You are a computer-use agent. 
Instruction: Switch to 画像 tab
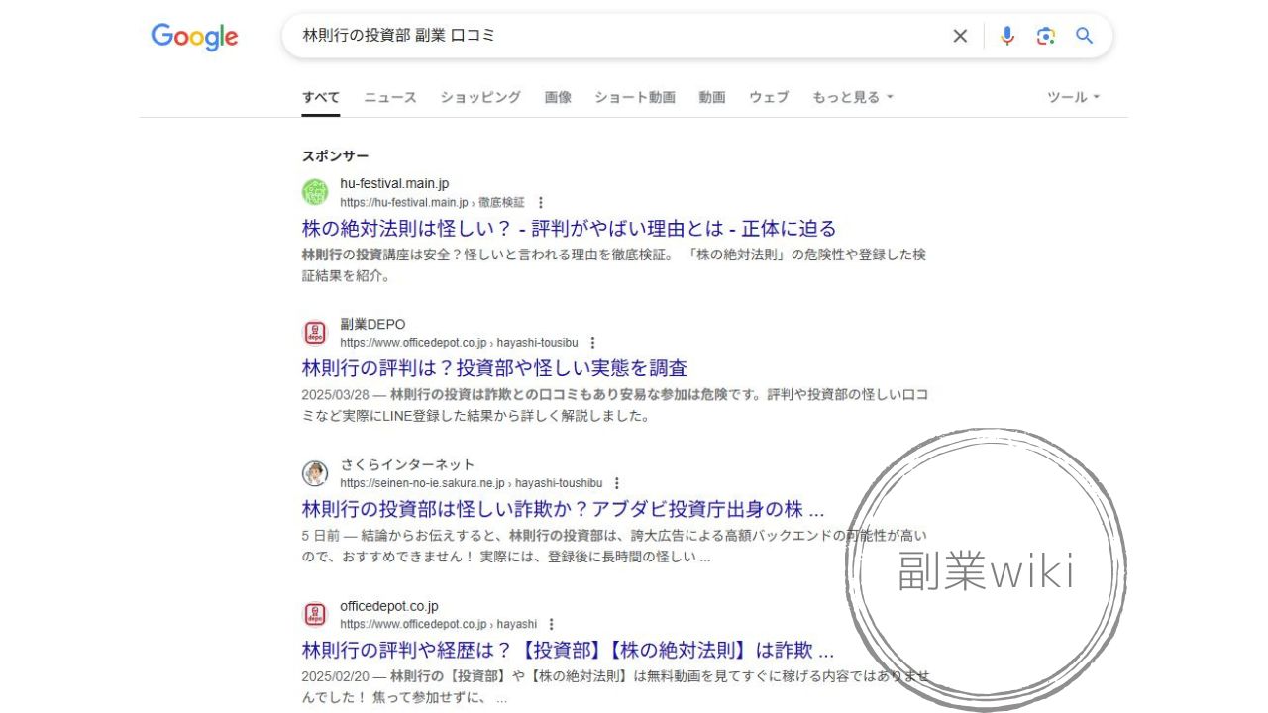point(558,97)
